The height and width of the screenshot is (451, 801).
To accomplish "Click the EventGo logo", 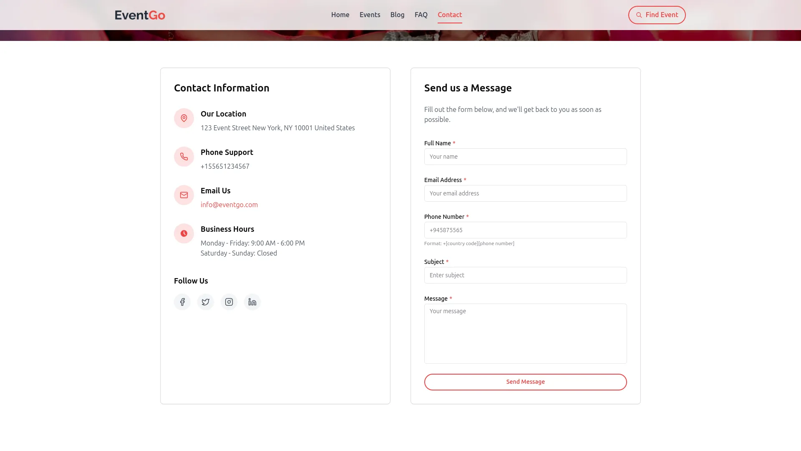I will click(140, 15).
